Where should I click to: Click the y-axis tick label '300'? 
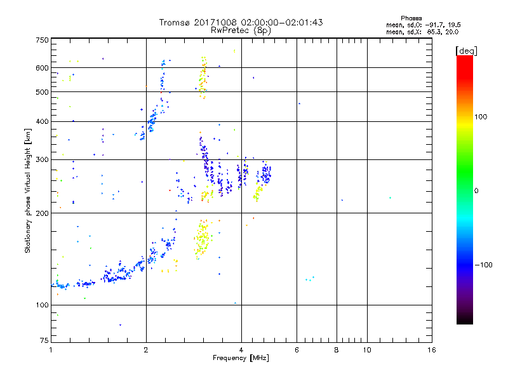(42, 160)
